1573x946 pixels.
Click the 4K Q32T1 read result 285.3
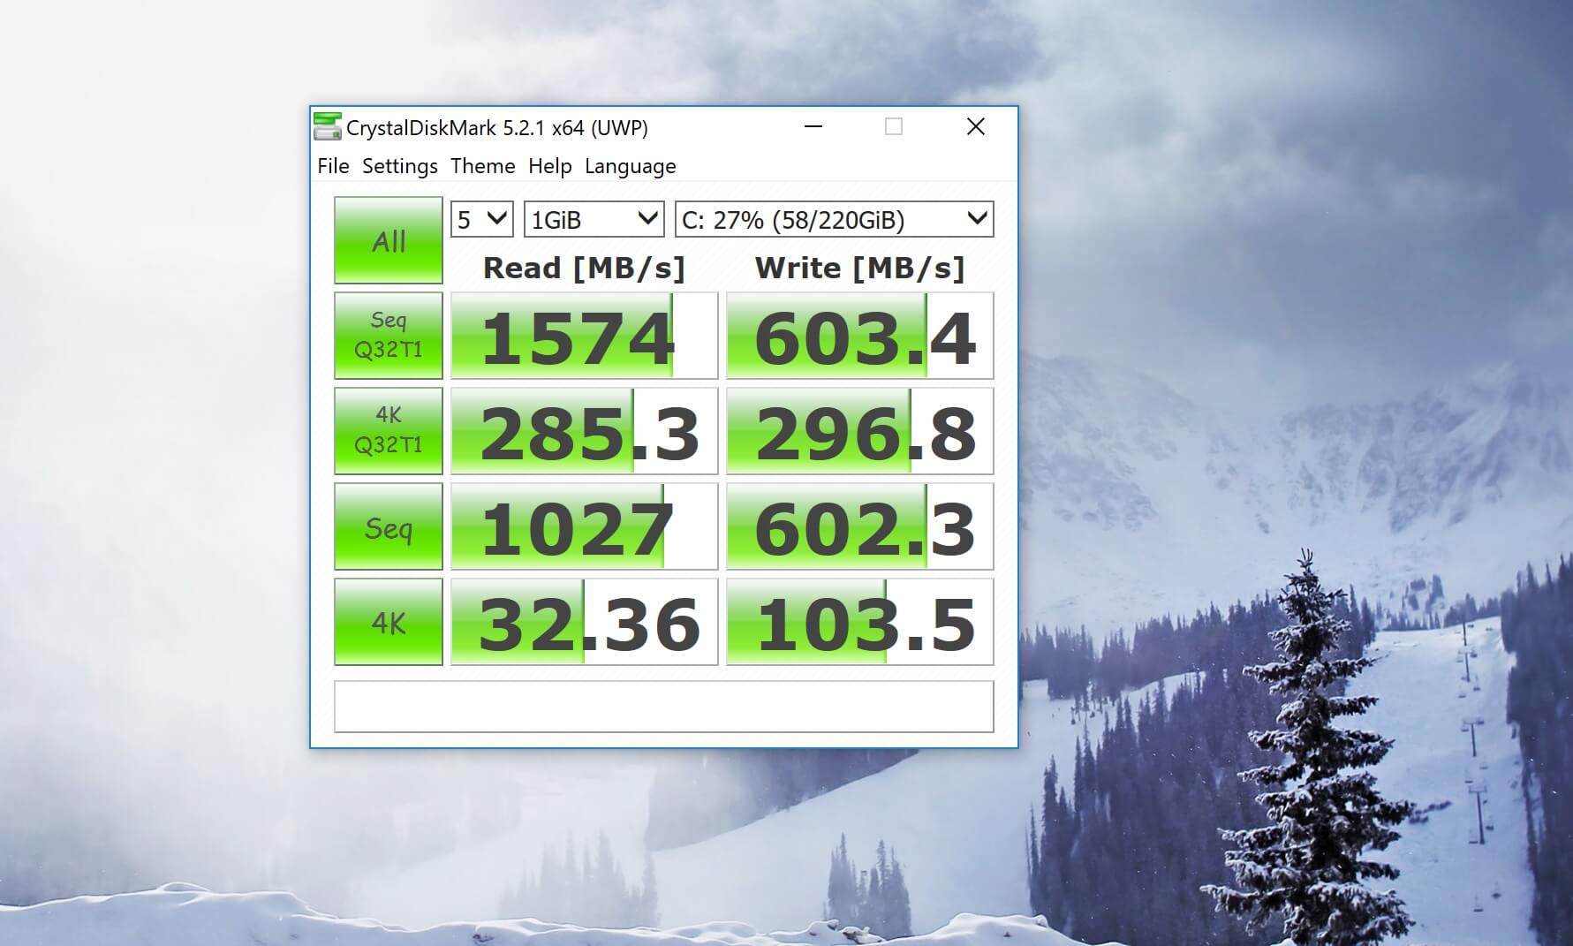pos(585,431)
